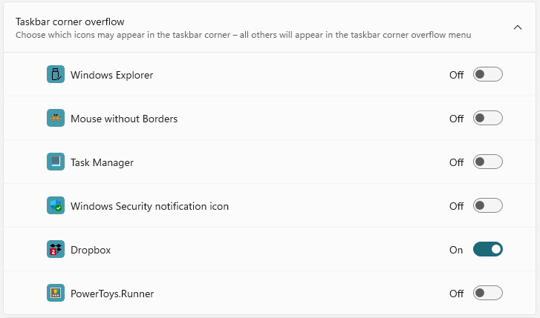Click the Task Manager label text
This screenshot has width=540, height=318.
(102, 162)
